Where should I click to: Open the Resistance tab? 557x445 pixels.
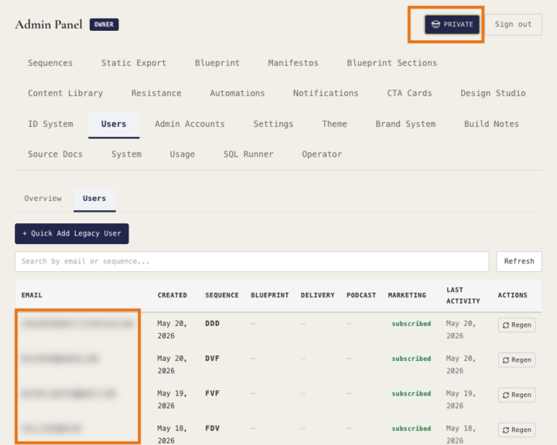156,93
